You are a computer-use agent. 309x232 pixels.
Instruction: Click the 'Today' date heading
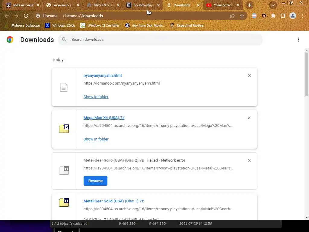pyautogui.click(x=58, y=60)
